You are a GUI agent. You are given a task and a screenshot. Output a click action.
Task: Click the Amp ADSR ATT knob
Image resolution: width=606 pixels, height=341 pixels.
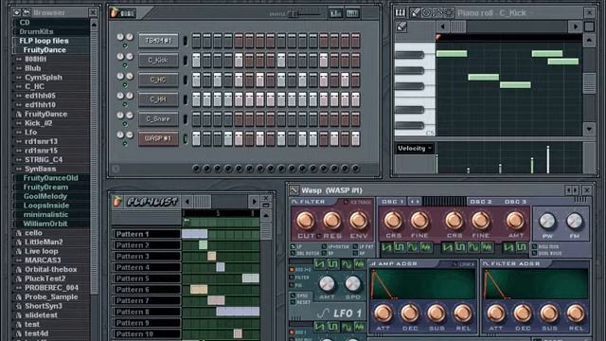(x=383, y=314)
